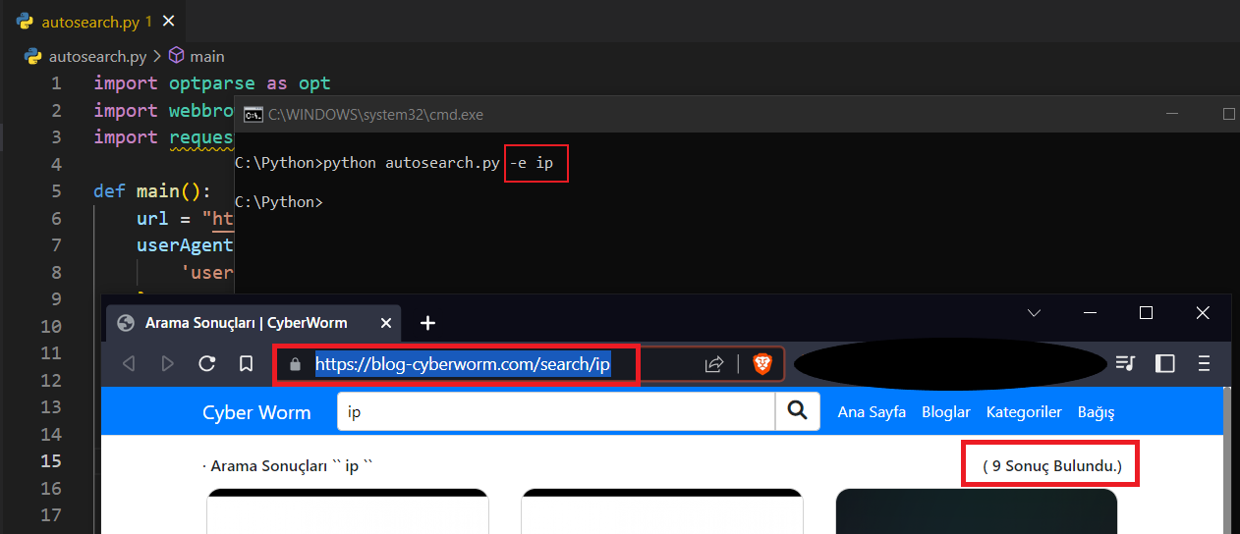This screenshot has width=1240, height=534.
Task: Open the Brave playlist music icon
Action: coord(1125,364)
